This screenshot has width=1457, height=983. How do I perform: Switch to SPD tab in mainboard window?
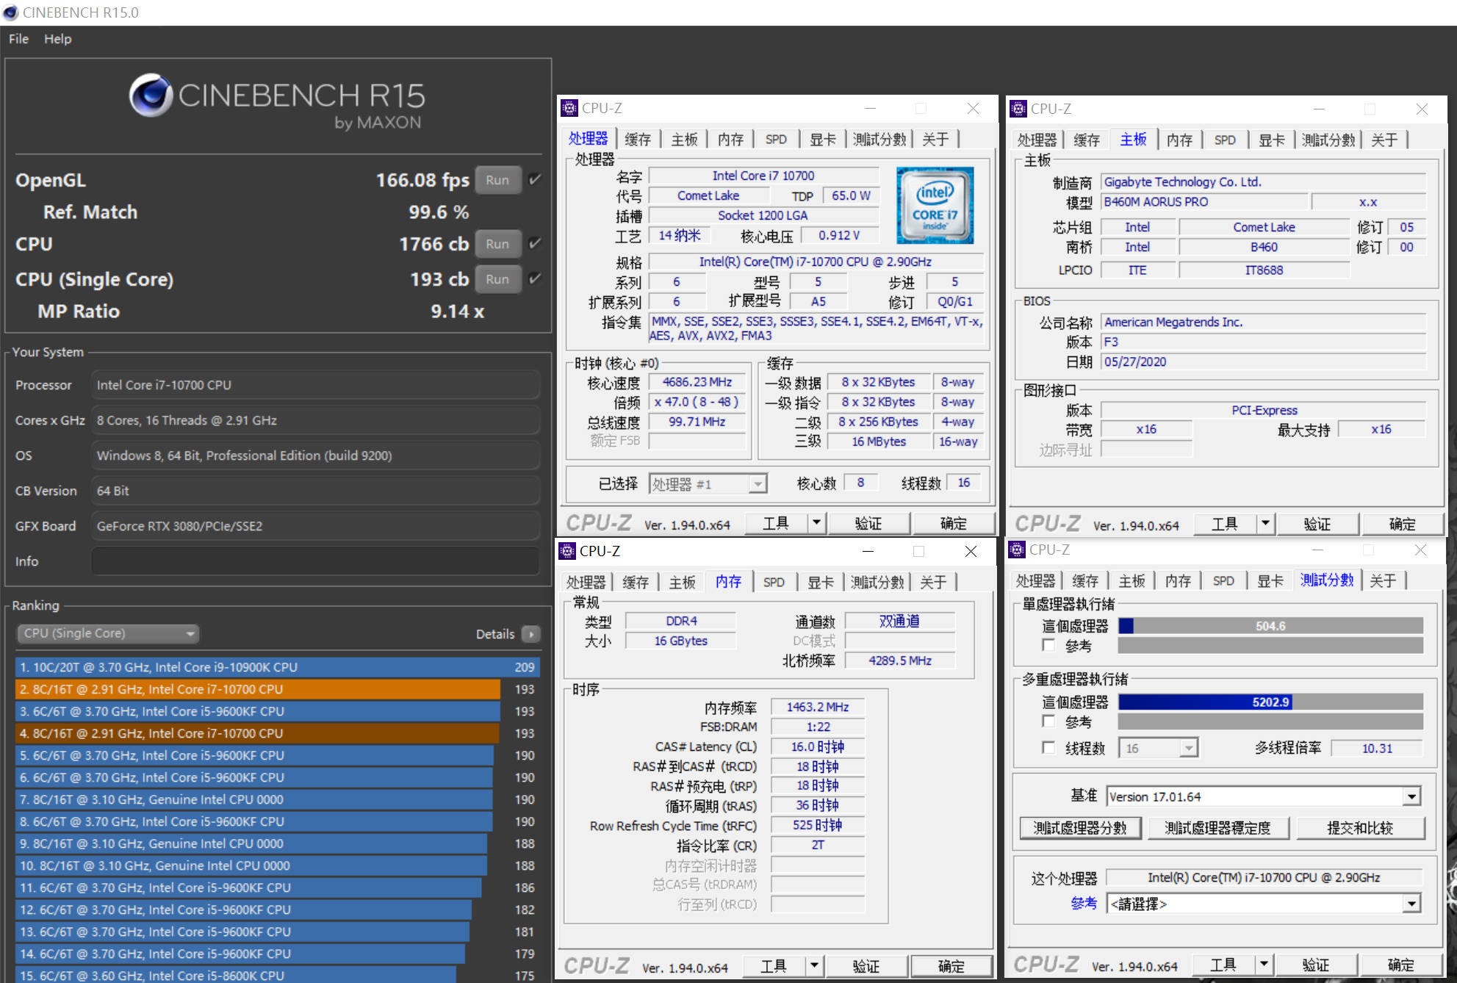click(1225, 140)
